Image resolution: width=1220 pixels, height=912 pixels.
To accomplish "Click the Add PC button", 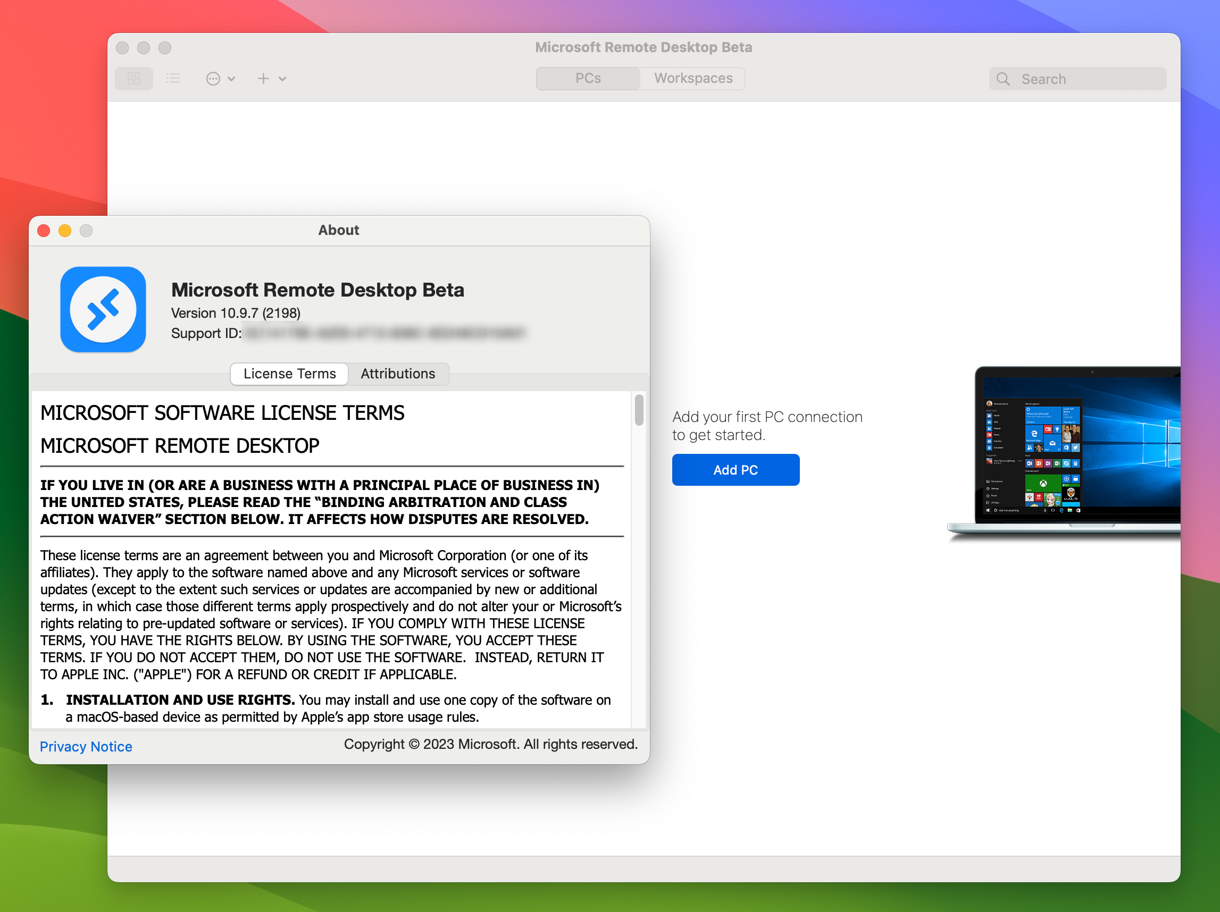I will pos(735,469).
